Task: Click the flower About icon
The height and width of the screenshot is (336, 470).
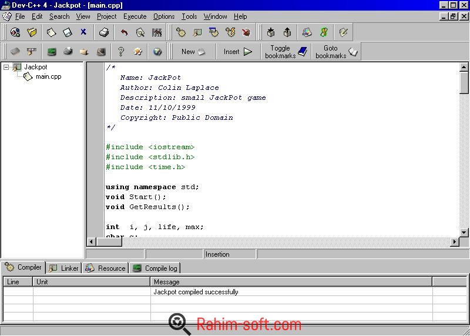Action: click(x=137, y=52)
